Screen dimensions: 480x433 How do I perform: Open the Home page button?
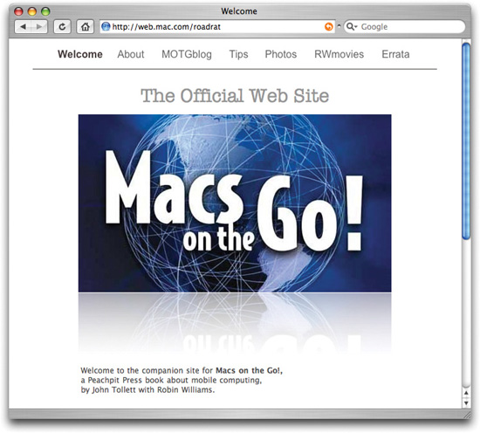coord(86,27)
